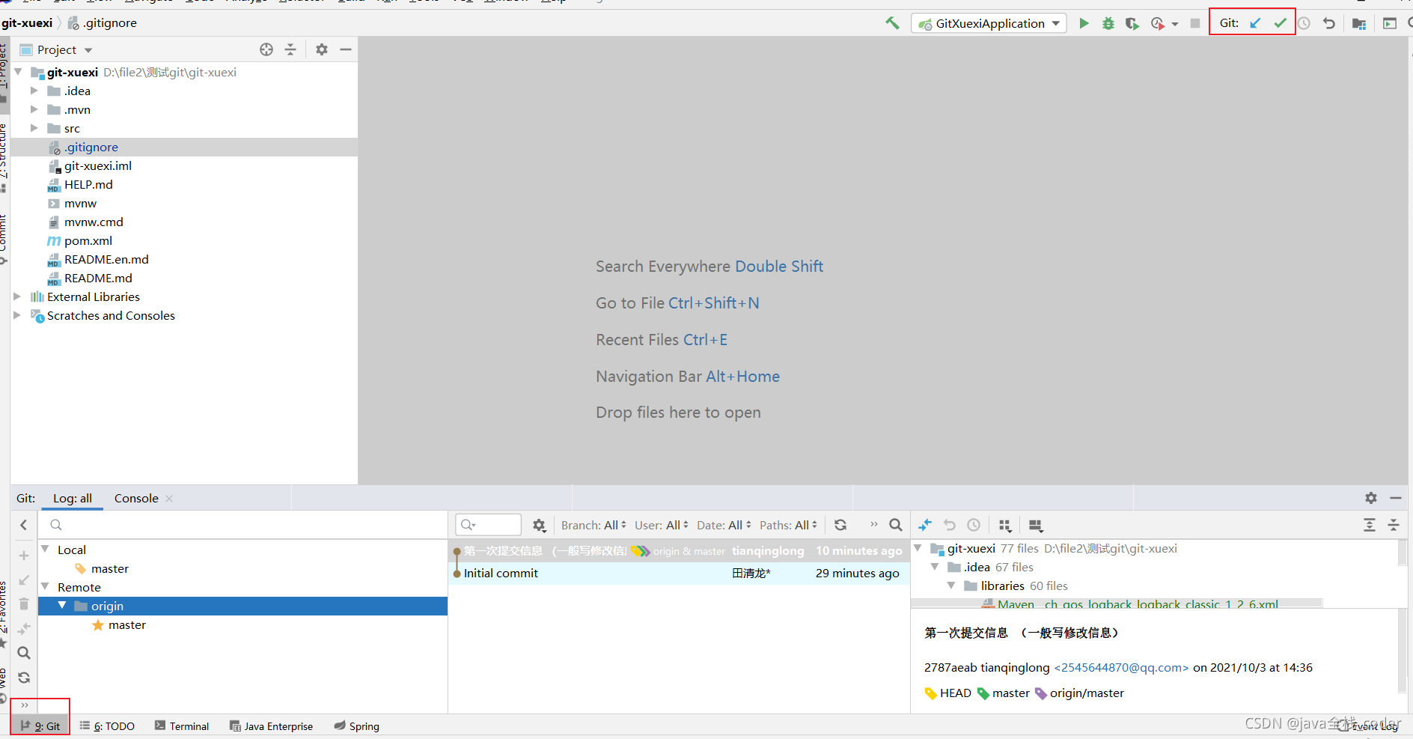The width and height of the screenshot is (1413, 739).
Task: Open the 6: TODO tool window
Action: (x=107, y=726)
